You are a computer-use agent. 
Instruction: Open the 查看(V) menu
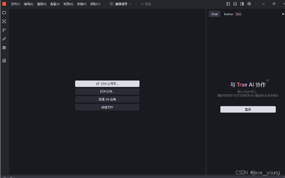55,4
